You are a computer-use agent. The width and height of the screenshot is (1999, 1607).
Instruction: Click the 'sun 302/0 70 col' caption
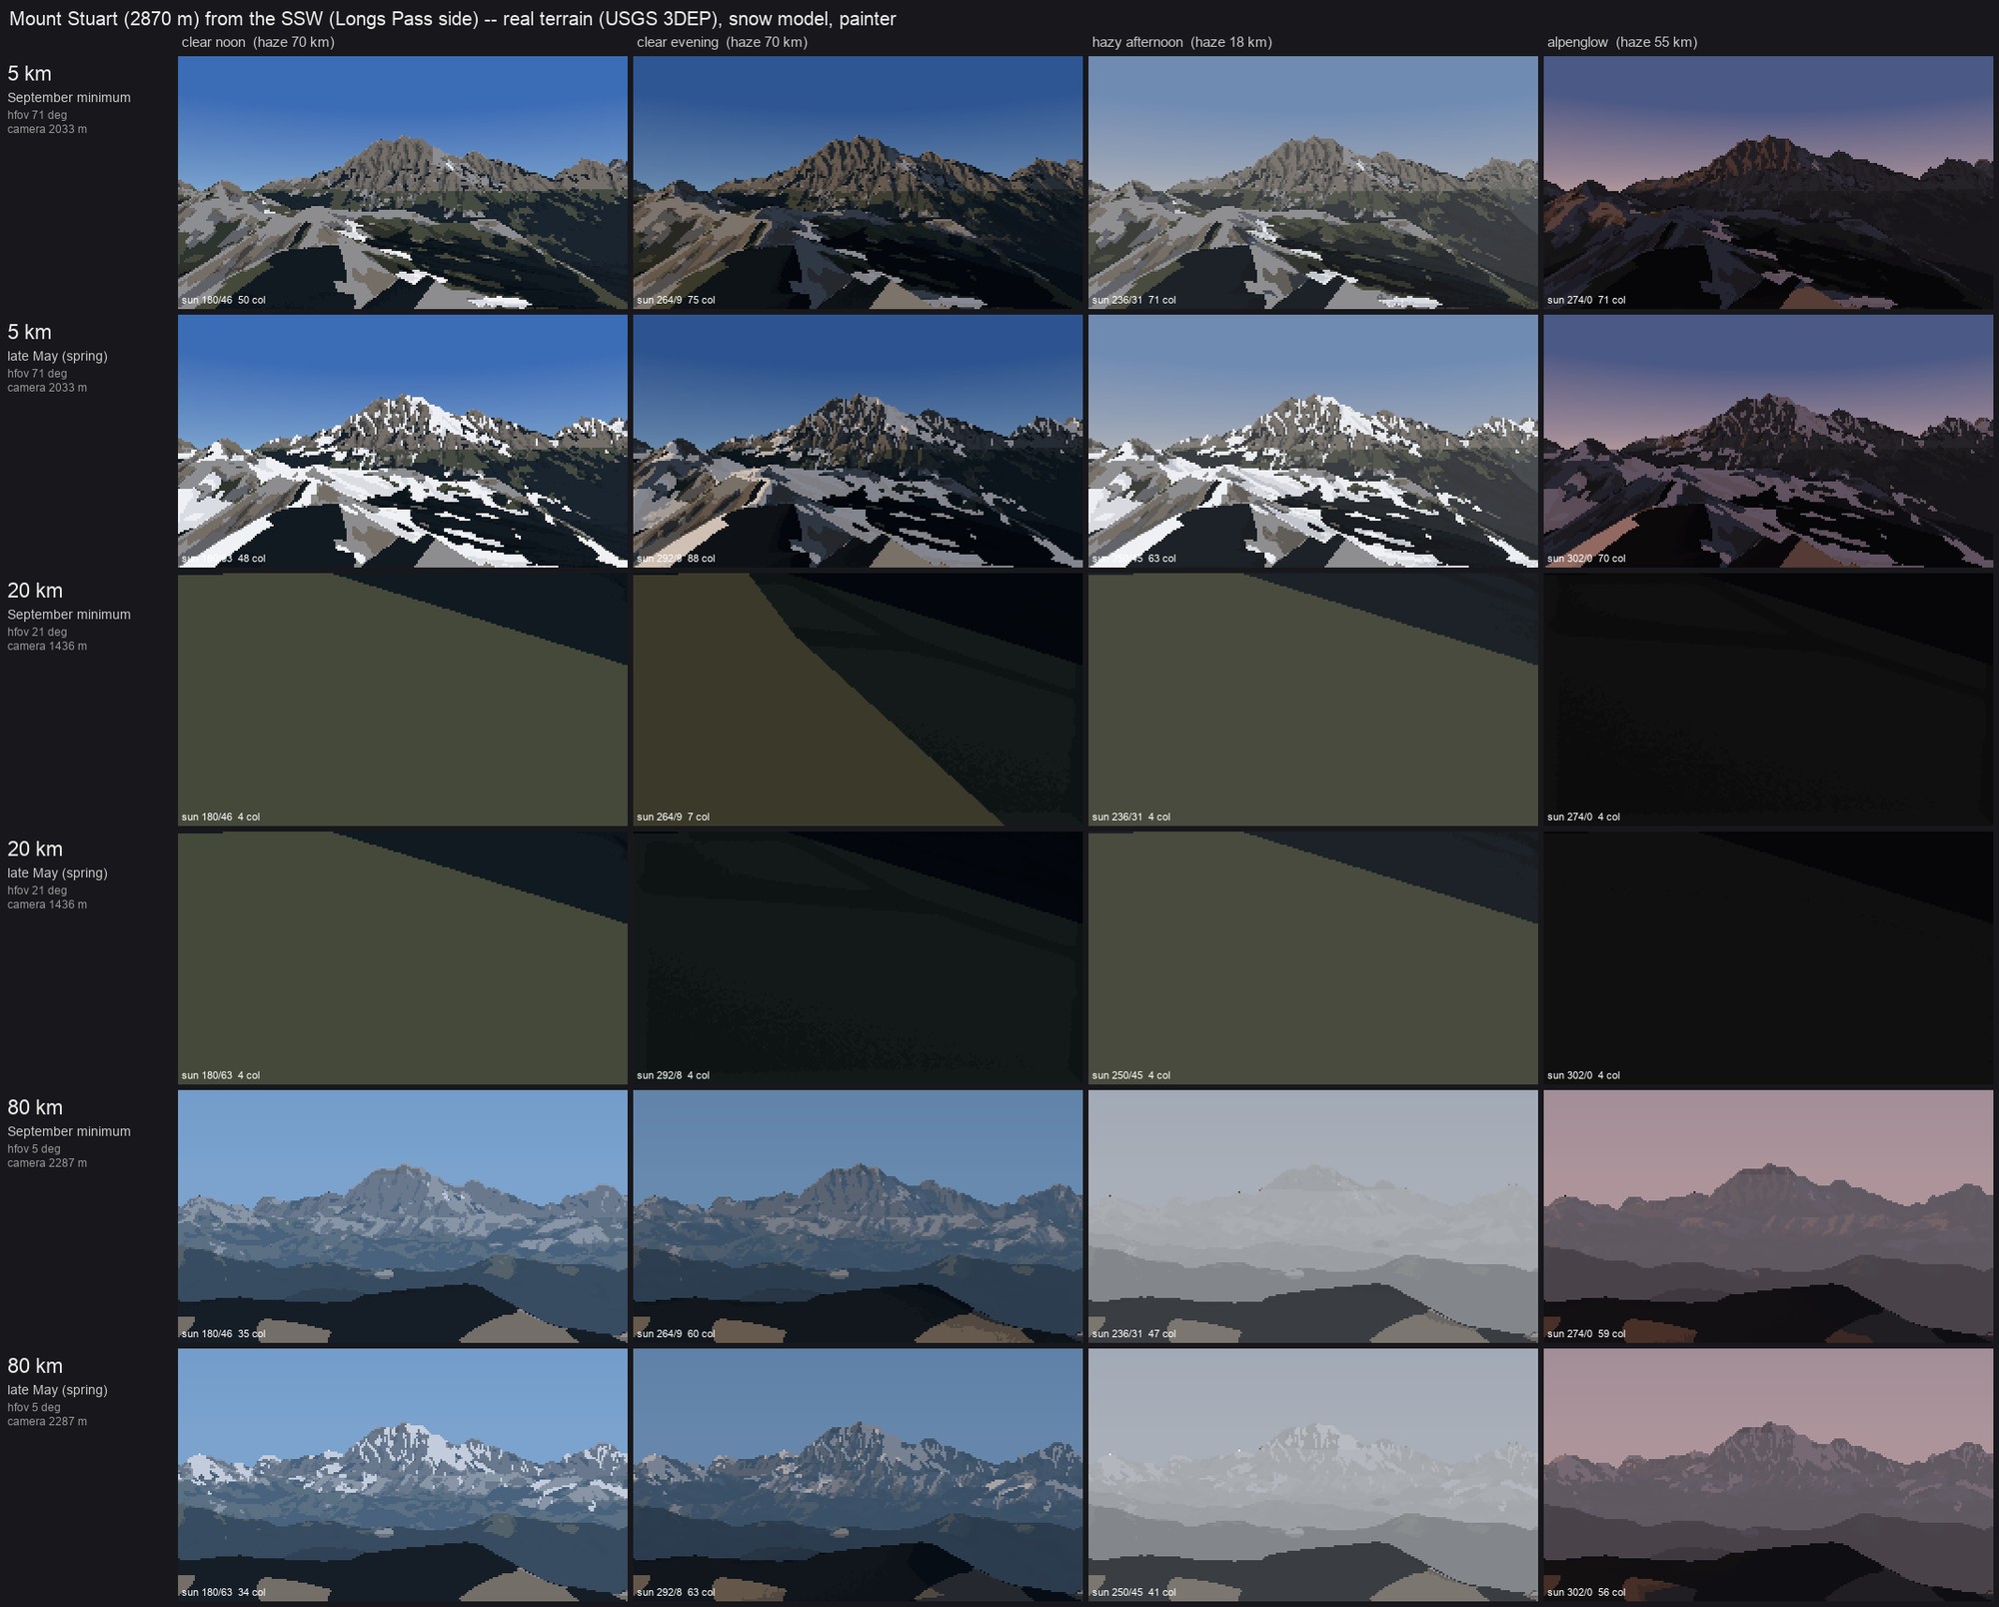click(x=1586, y=559)
